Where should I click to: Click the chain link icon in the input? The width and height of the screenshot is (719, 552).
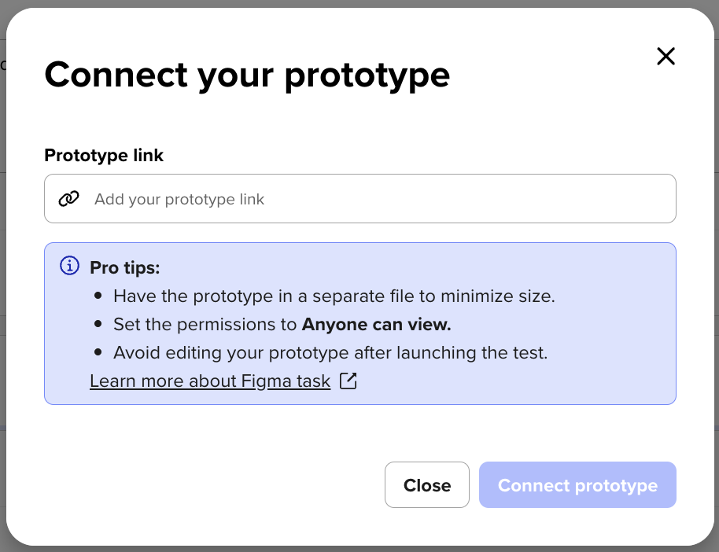pos(68,199)
